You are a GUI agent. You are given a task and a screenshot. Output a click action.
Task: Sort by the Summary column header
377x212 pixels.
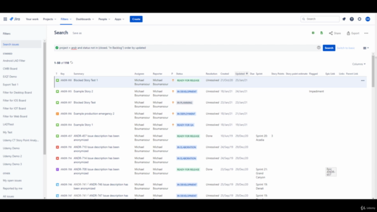(78, 74)
